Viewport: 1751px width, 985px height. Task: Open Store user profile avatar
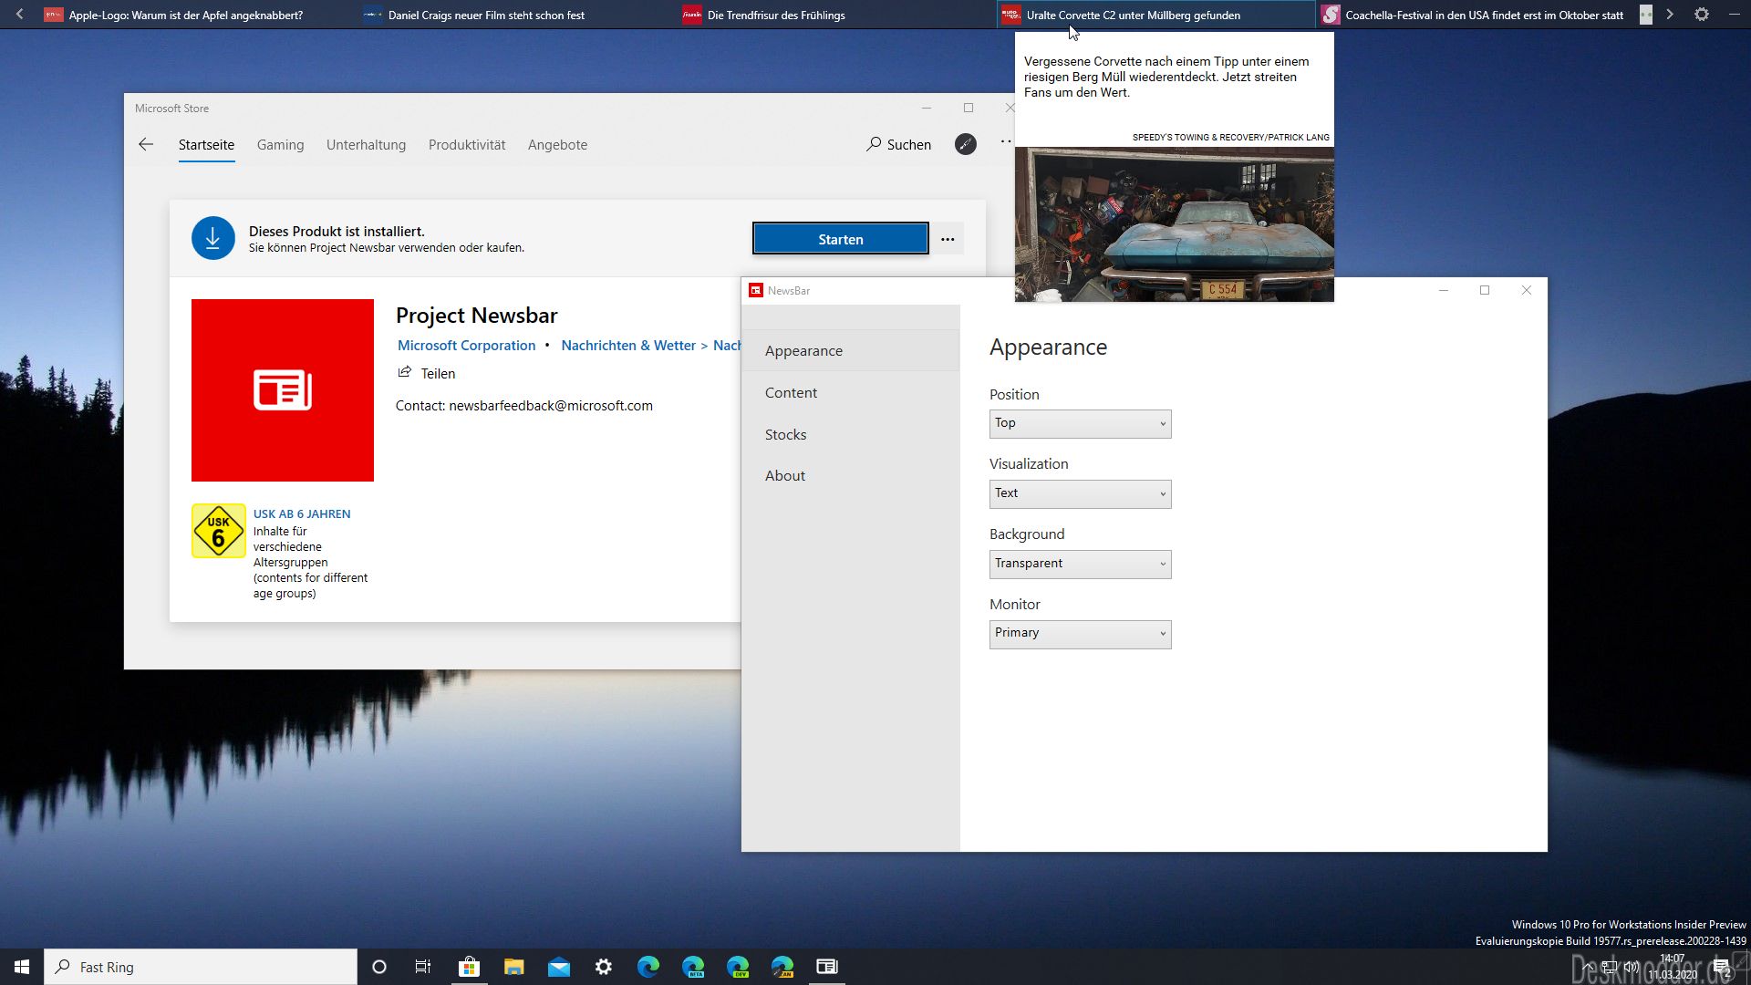966,144
